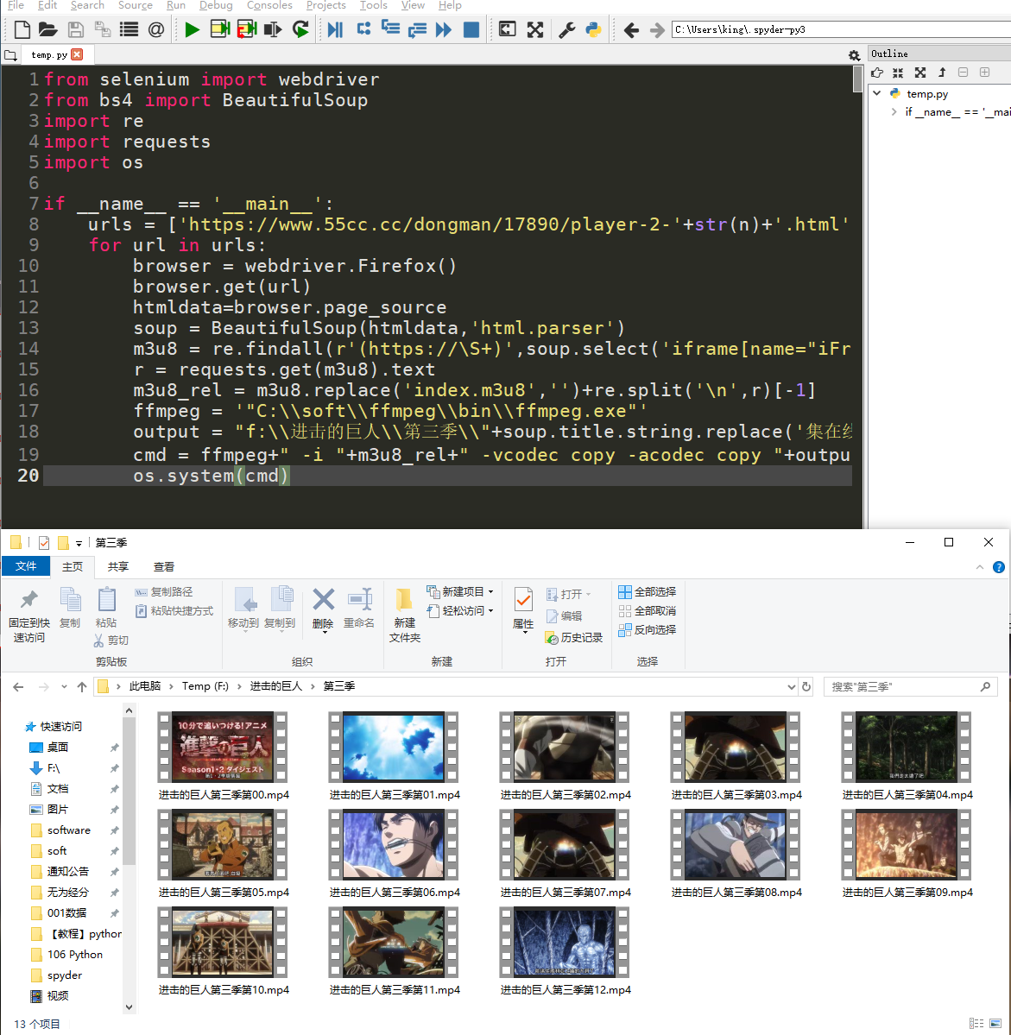Image resolution: width=1011 pixels, height=1035 pixels.
Task: Start debugging the file in Spyder
Action: click(x=336, y=29)
